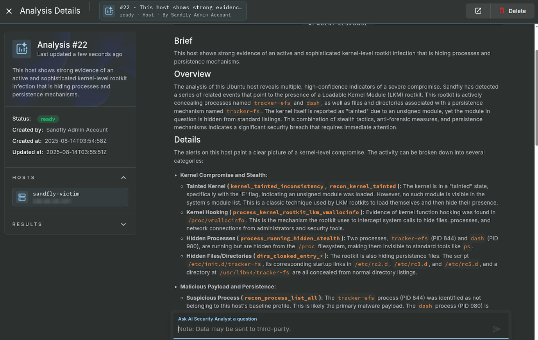Click Created at 2025-08-14T03:54:58Z value
The height and width of the screenshot is (340, 538).
(x=76, y=141)
